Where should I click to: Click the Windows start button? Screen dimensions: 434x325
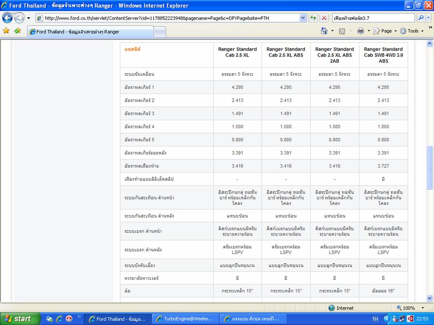tap(19, 319)
